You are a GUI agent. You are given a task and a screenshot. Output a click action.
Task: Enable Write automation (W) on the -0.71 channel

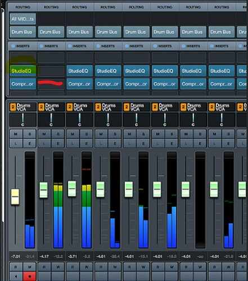click(x=86, y=267)
